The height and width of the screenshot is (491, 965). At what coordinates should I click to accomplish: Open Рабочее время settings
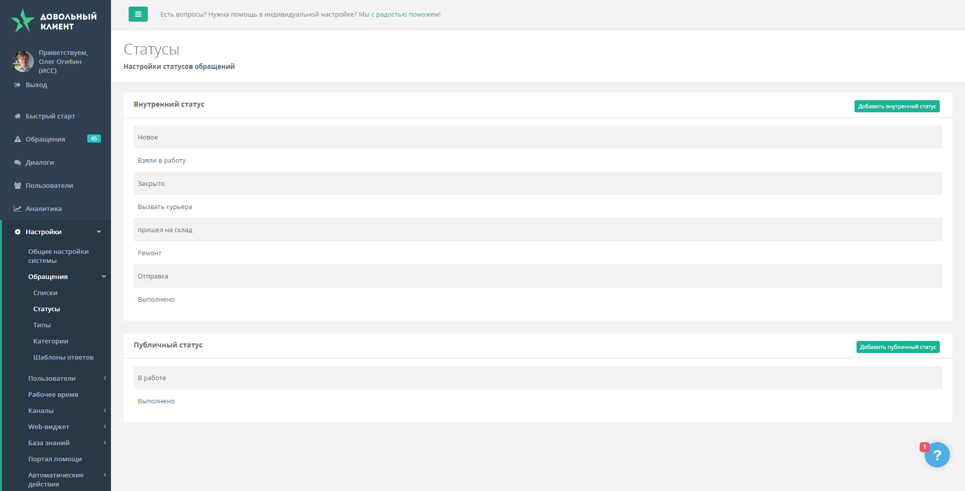(53, 394)
